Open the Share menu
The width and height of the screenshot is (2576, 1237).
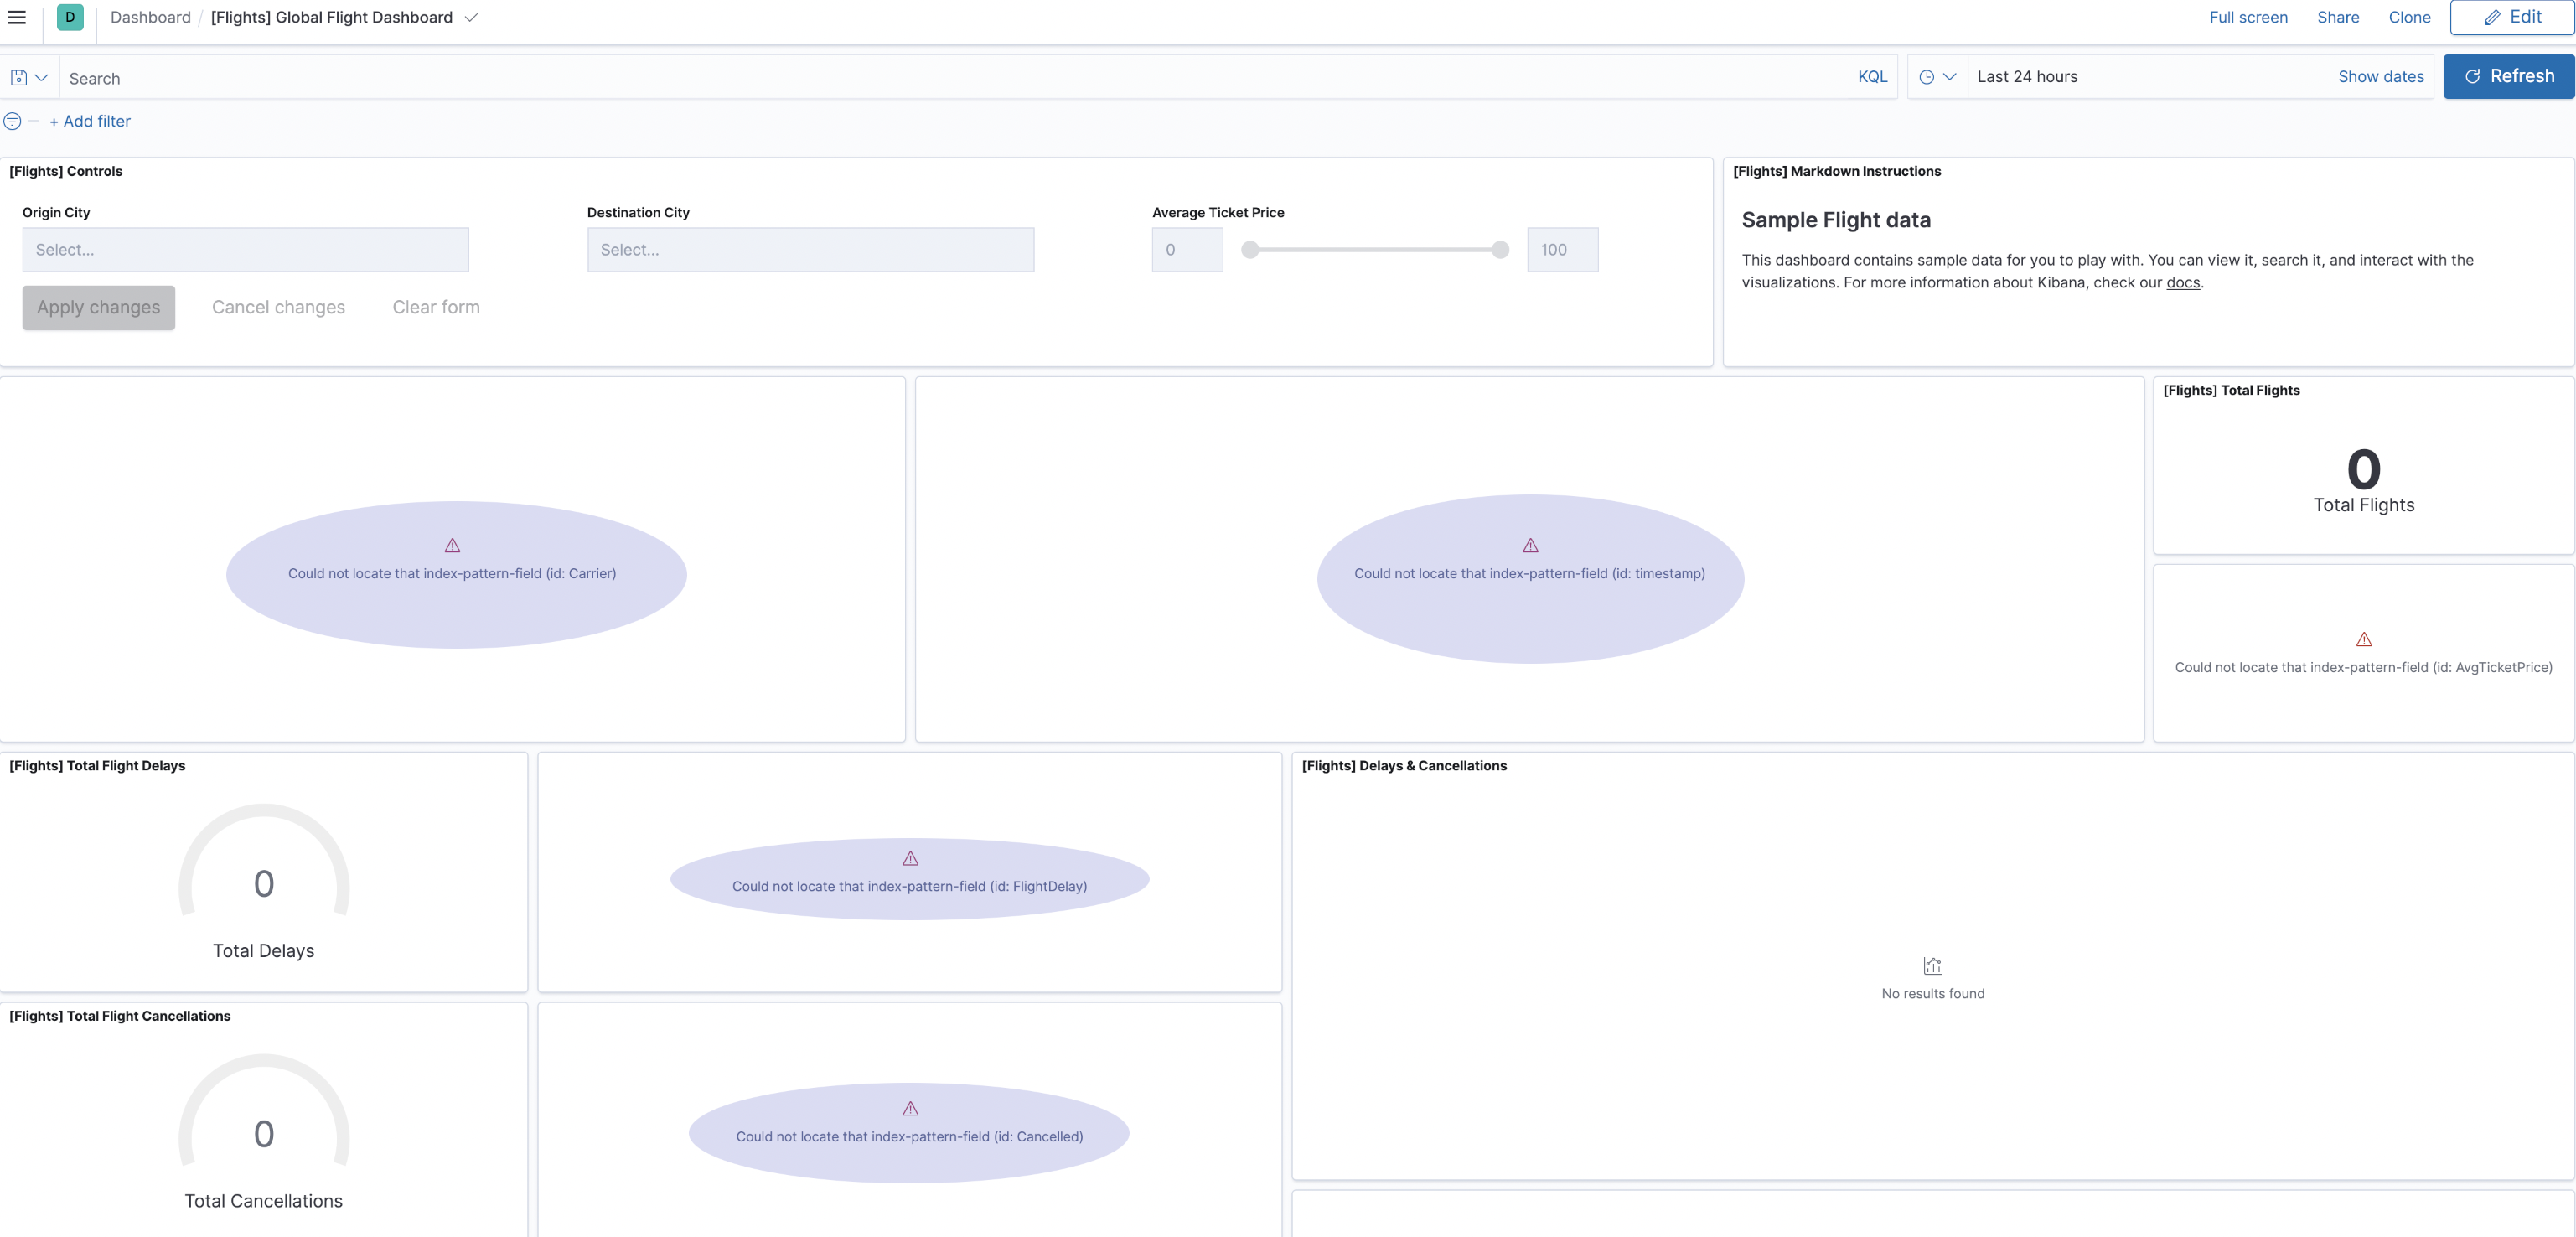(2337, 17)
